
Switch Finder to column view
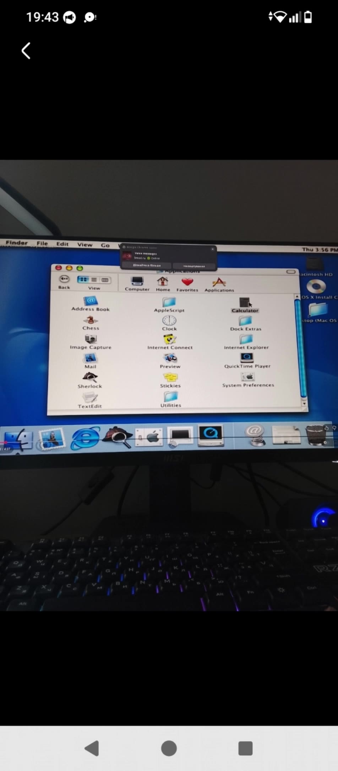[x=105, y=280]
